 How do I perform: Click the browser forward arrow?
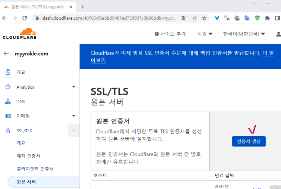[14, 18]
